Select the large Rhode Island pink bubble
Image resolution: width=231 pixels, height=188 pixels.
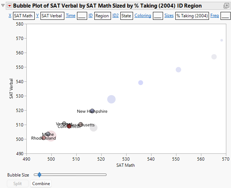51,136
